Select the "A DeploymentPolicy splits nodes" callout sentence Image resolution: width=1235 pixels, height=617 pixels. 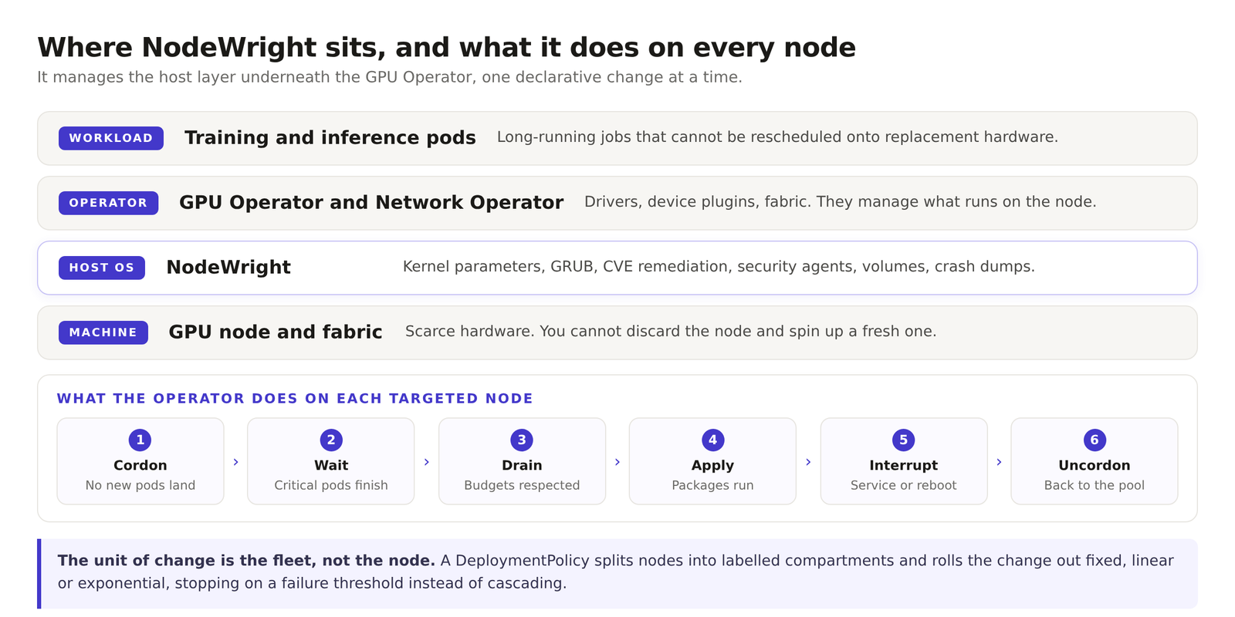[616, 571]
